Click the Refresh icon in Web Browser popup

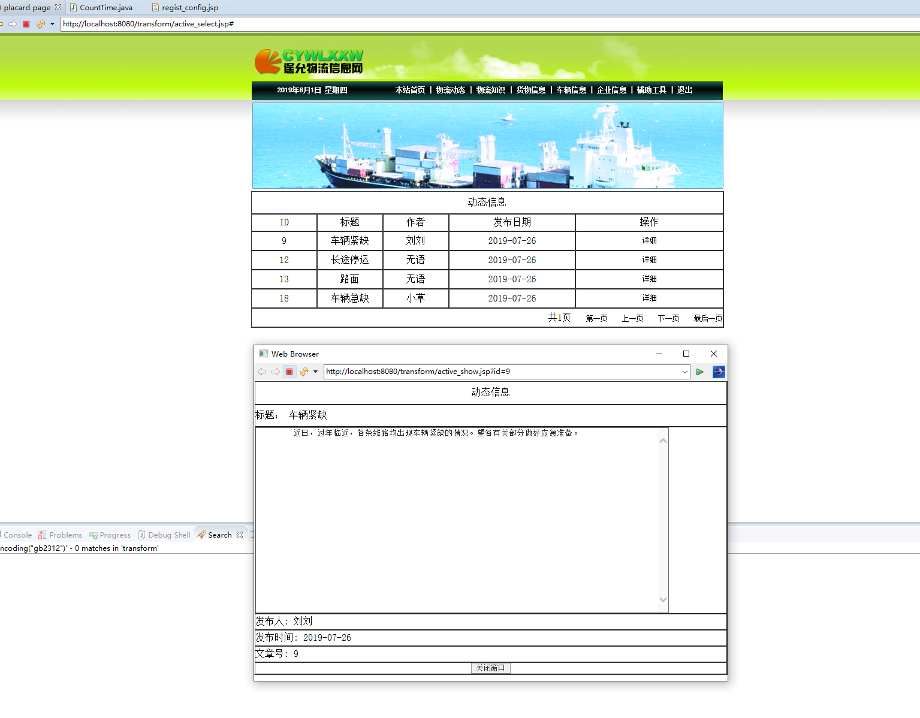pyautogui.click(x=304, y=372)
